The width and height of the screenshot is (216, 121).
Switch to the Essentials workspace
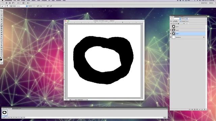[x=204, y=3]
